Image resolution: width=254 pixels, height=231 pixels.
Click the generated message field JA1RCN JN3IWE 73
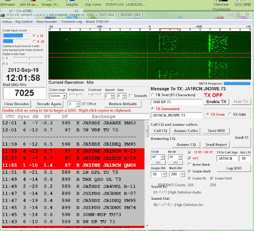point(177,115)
